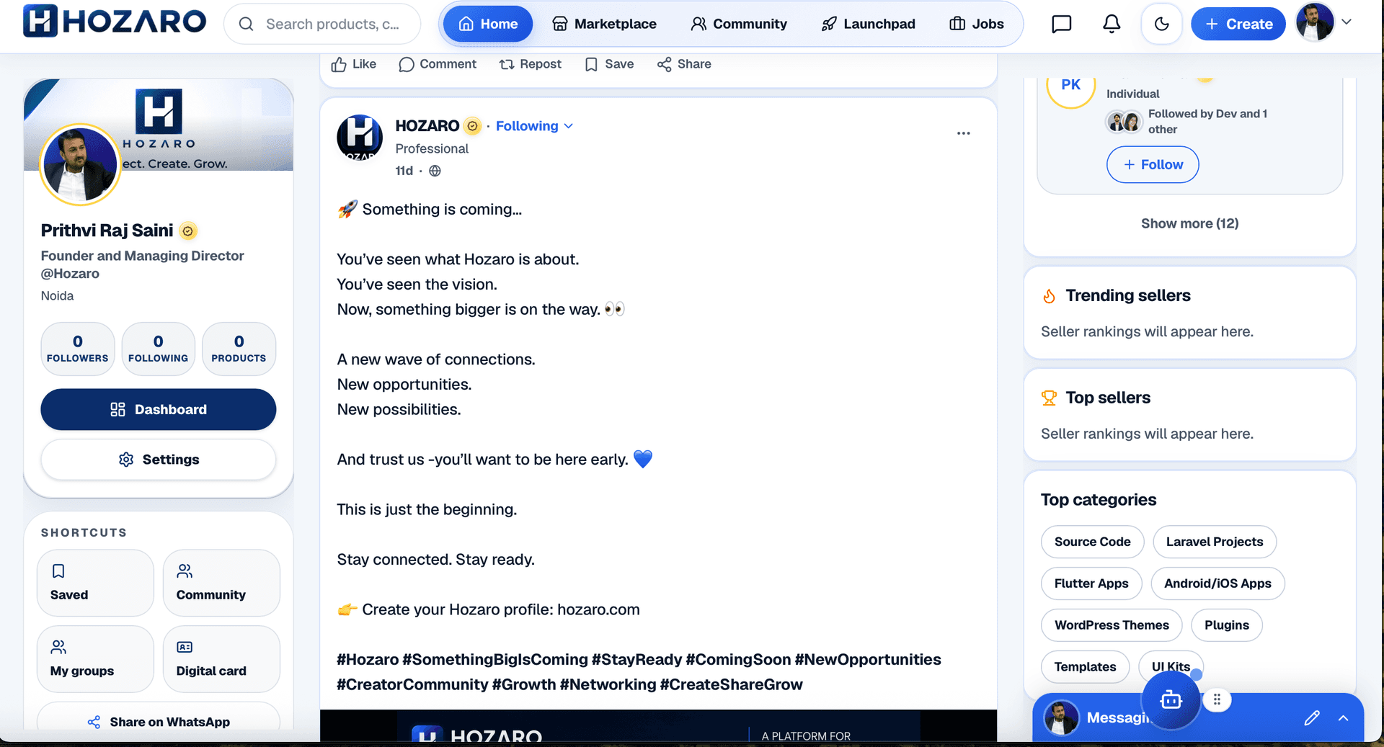This screenshot has width=1384, height=747.
Task: Select the Plugins category
Action: 1226,625
